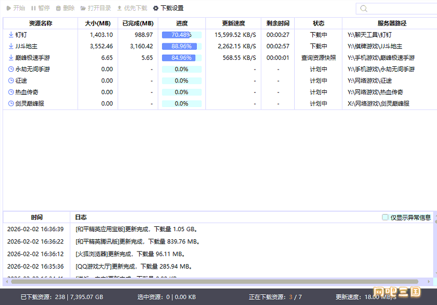The height and width of the screenshot is (305, 437).
Task: Click the remaining time 00:00:27
Action: [278, 35]
